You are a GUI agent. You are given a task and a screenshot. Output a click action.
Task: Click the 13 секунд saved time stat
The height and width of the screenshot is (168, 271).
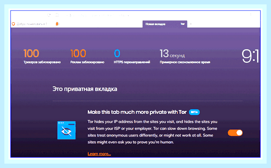click(185, 56)
